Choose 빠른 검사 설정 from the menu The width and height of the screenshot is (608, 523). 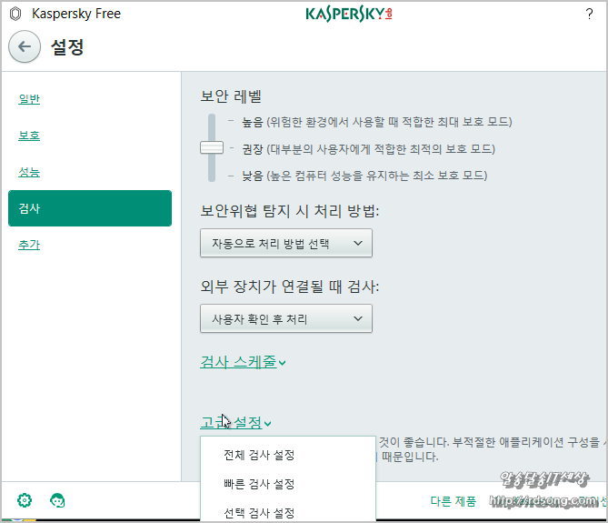pos(259,484)
